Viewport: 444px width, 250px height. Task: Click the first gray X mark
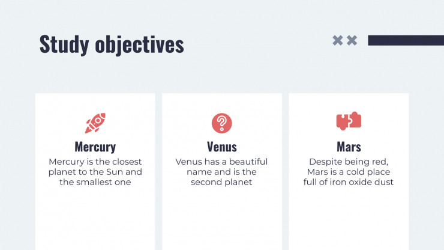coord(338,40)
